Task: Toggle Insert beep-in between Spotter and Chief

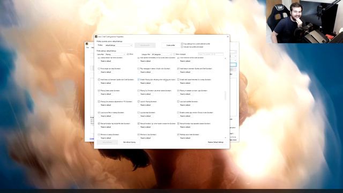Action: pos(178,69)
